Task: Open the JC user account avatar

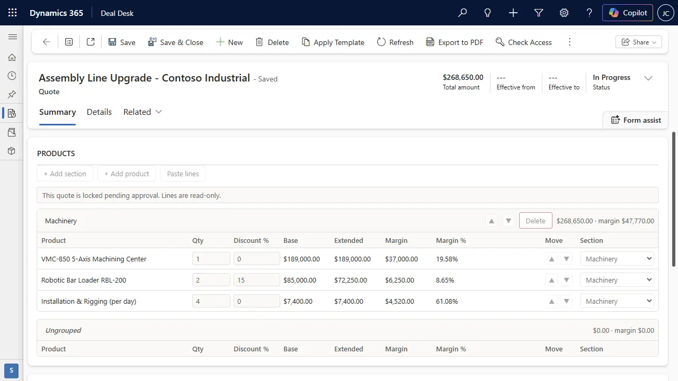Action: [666, 13]
